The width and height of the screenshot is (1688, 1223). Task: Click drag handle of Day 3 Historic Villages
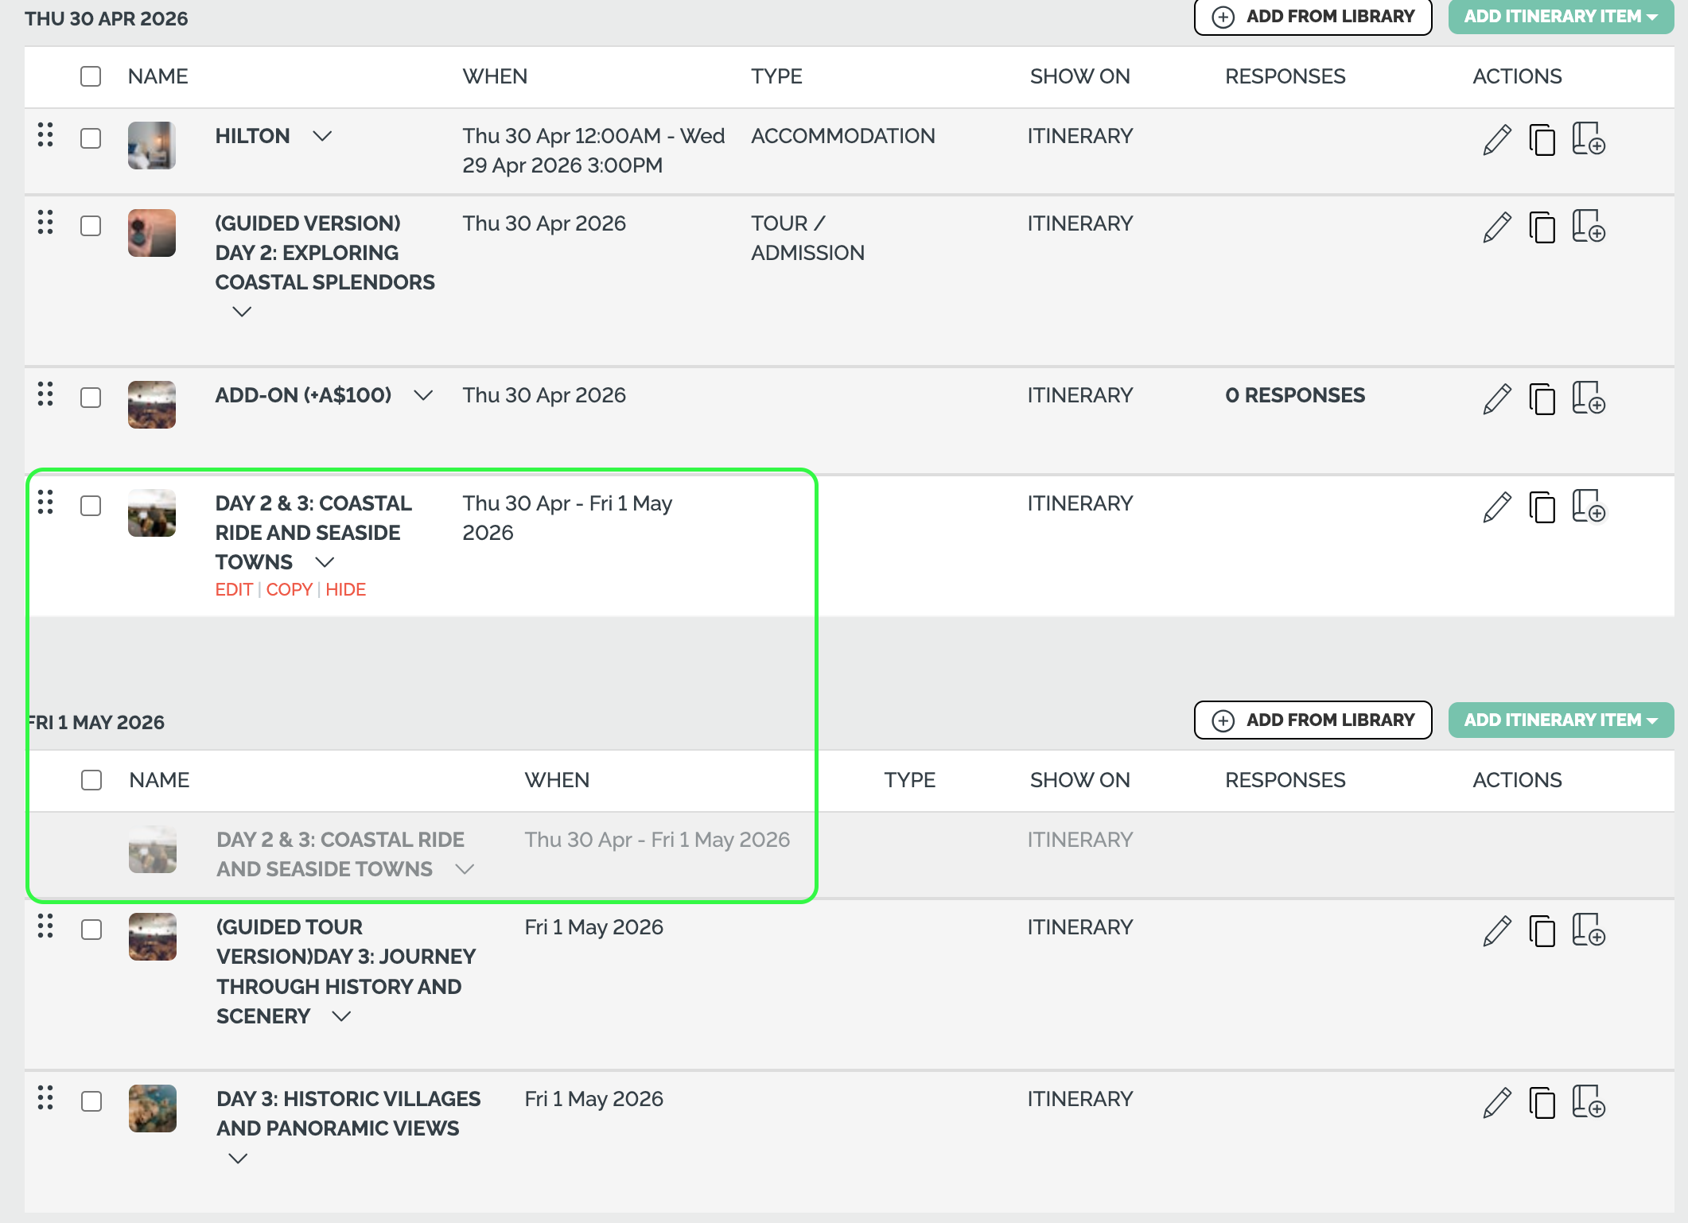coord(45,1097)
